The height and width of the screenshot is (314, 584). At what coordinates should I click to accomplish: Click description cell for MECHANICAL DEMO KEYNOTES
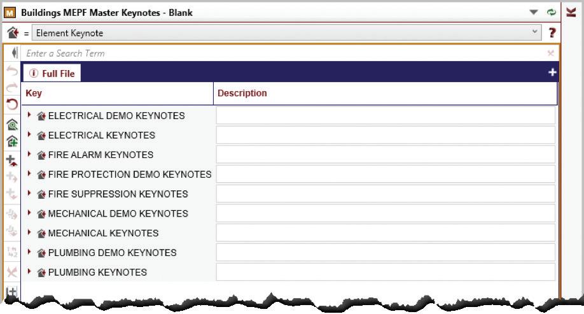(x=386, y=213)
